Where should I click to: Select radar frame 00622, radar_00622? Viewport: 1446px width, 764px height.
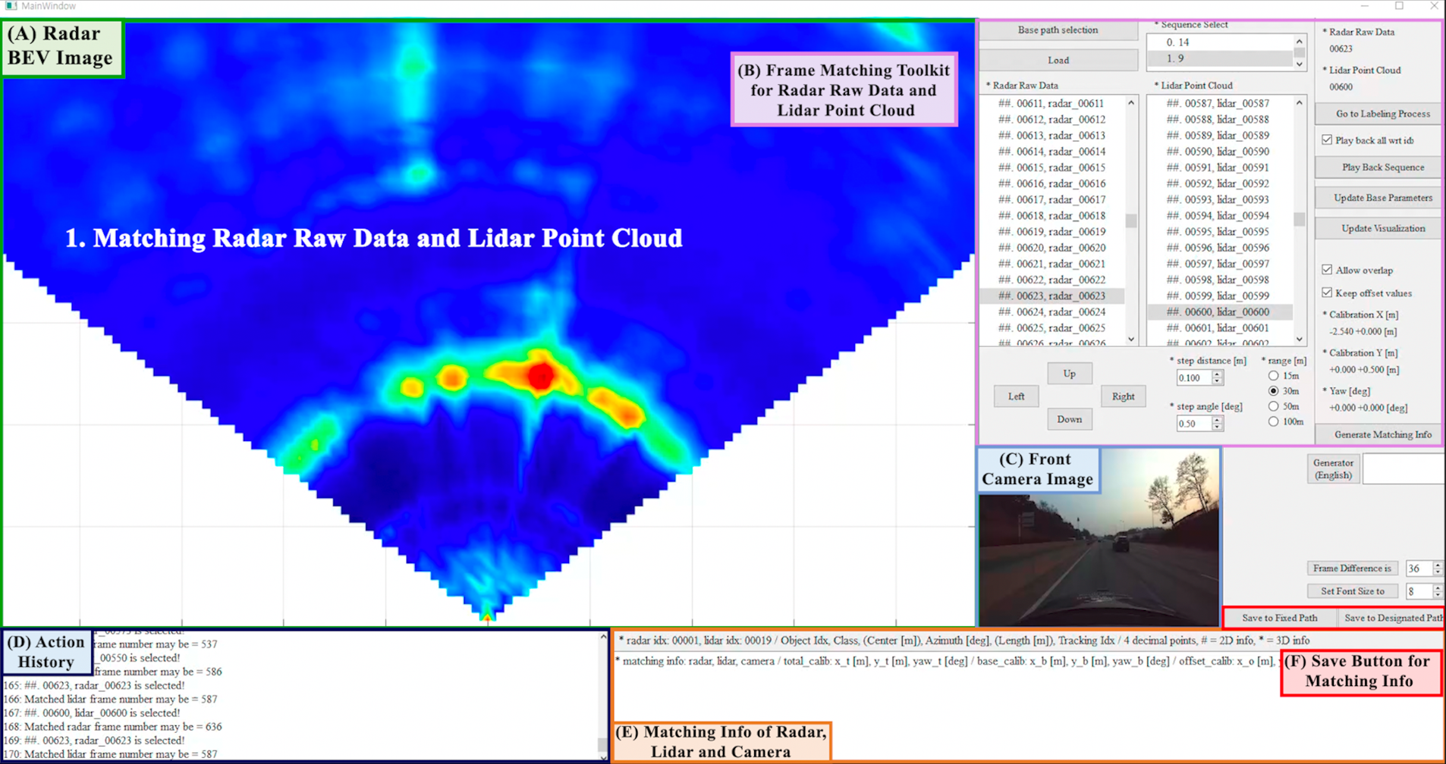1051,280
